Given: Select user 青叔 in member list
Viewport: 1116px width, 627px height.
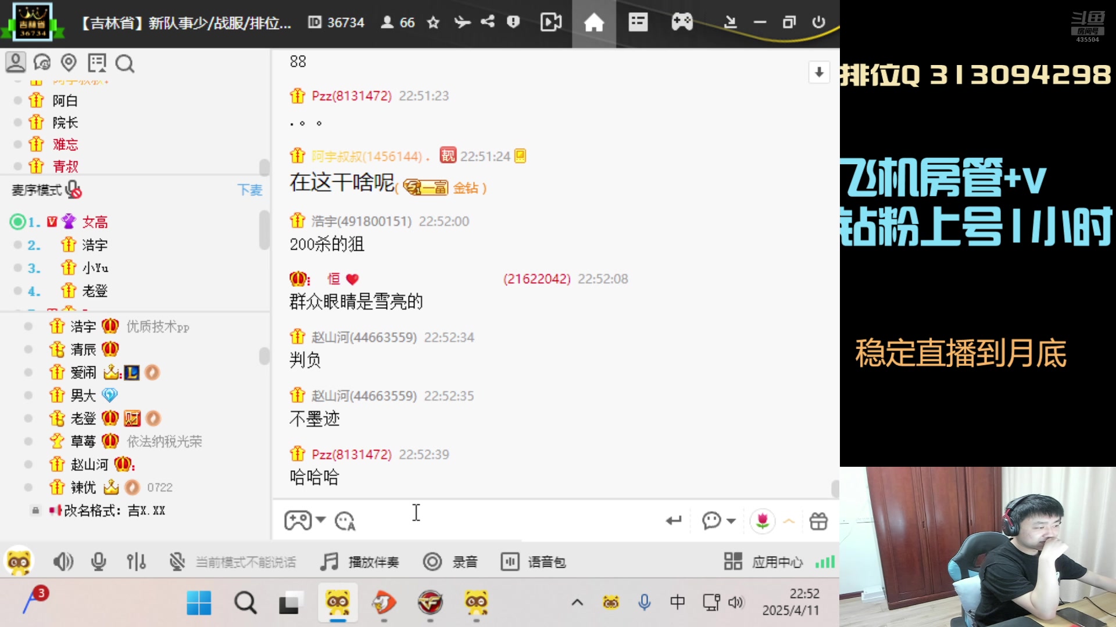Looking at the screenshot, I should click(x=65, y=167).
